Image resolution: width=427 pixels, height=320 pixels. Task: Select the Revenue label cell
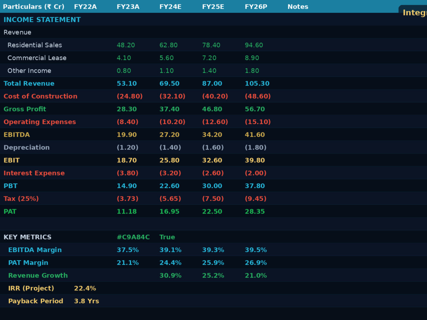point(18,32)
